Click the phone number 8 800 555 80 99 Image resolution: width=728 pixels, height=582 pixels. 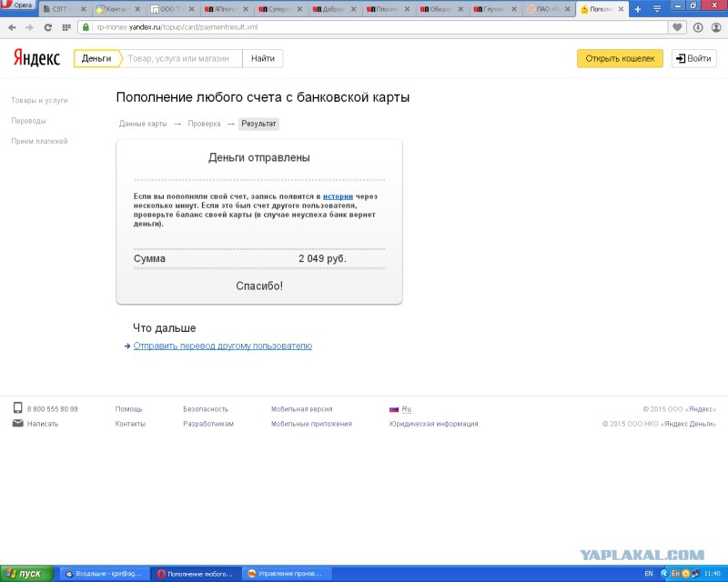click(x=53, y=409)
